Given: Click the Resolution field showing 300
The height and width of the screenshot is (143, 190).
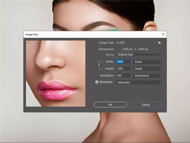Looking at the screenshot, I should click(123, 76).
